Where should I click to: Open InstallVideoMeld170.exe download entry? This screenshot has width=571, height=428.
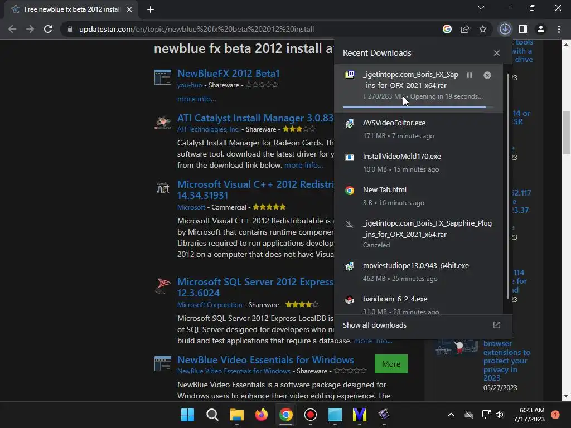point(418,163)
